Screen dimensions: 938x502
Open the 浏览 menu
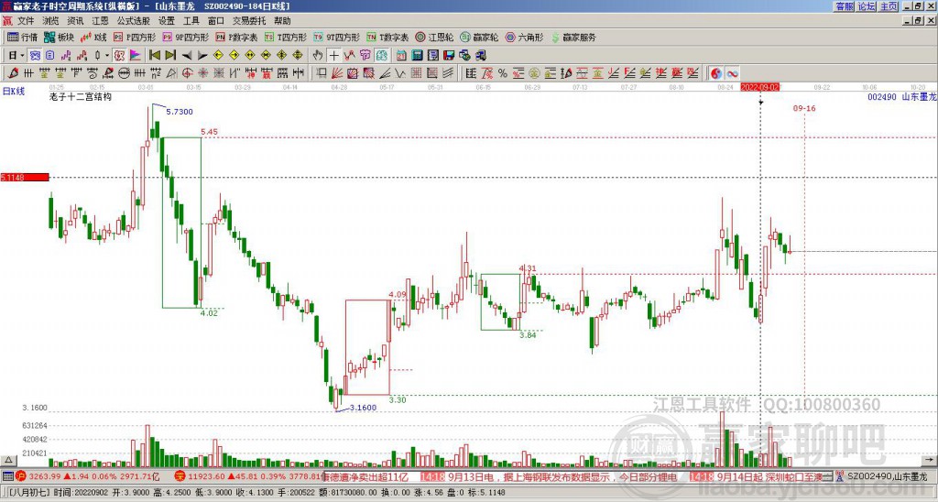tap(50, 21)
